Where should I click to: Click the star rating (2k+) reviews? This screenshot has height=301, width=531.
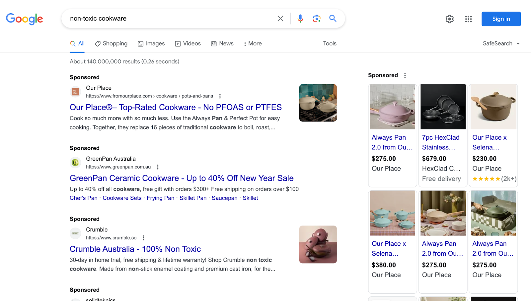coord(494,179)
